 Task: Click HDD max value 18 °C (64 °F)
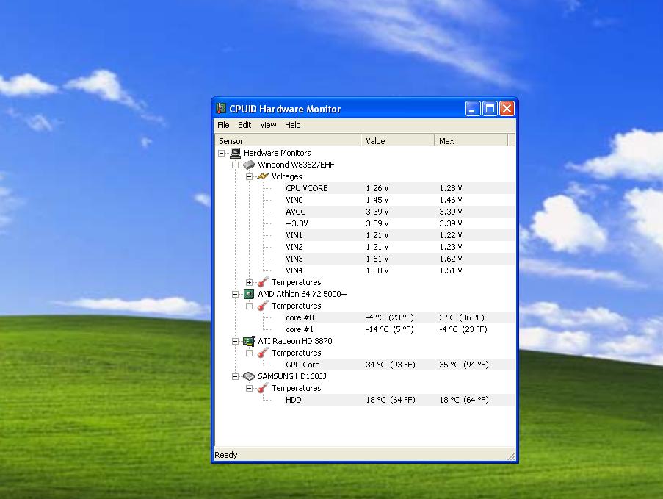point(464,400)
